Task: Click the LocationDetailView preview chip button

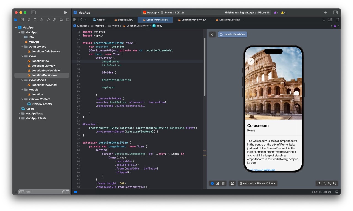Action: 232,34
